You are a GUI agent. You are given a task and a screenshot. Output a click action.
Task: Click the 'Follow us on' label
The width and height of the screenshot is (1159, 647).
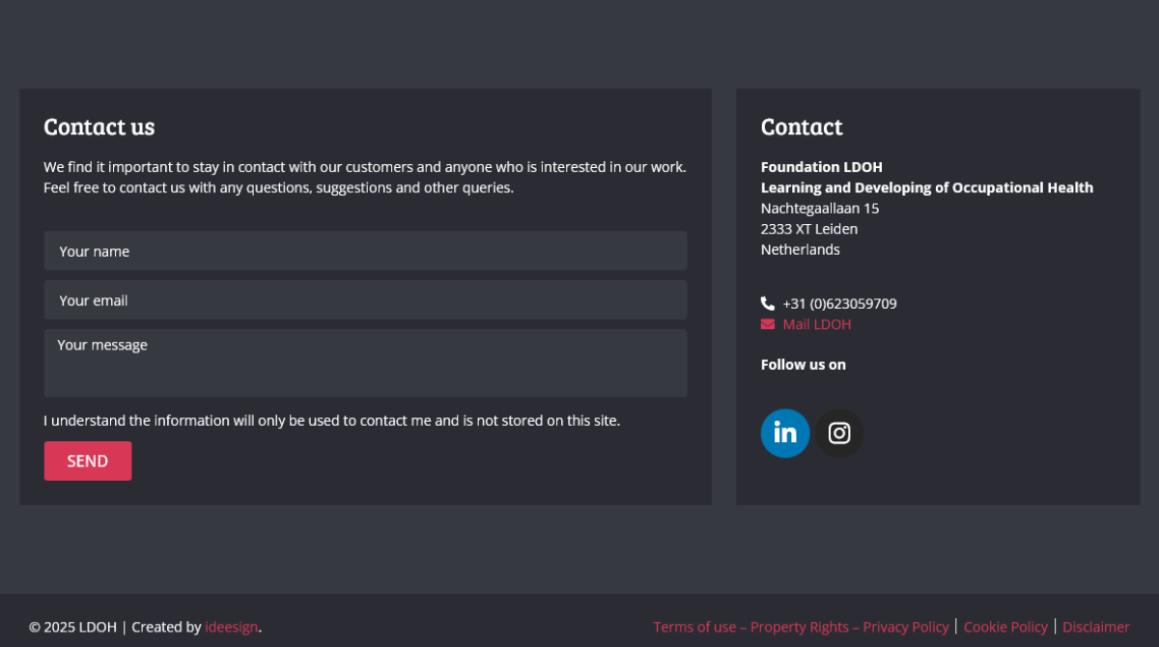click(804, 364)
